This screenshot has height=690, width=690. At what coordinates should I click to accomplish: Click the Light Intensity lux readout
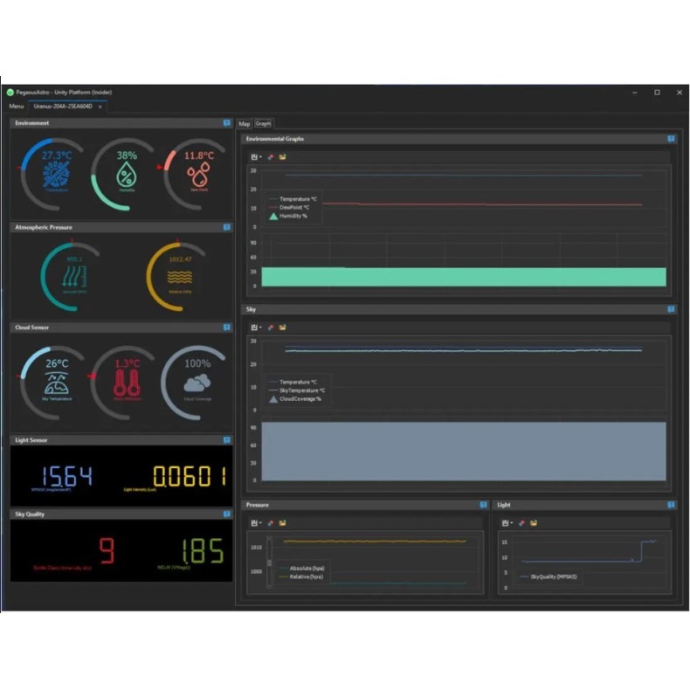click(189, 476)
